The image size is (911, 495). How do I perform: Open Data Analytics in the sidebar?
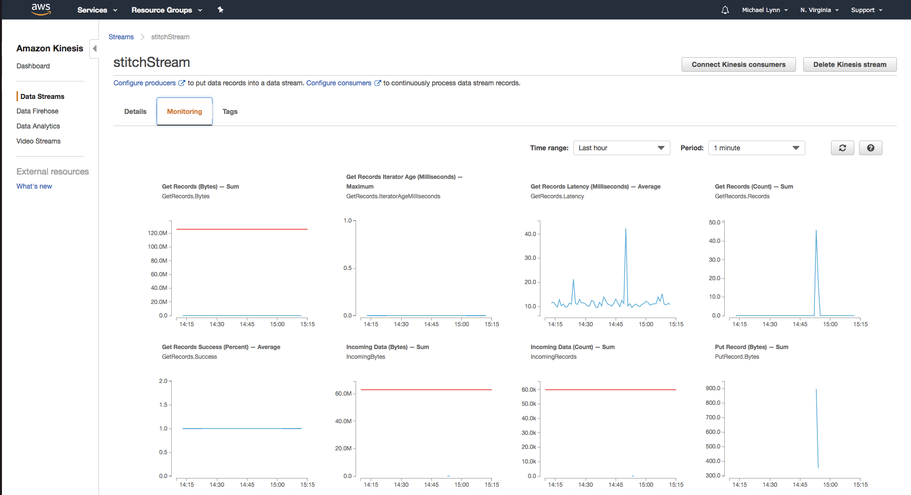[38, 126]
